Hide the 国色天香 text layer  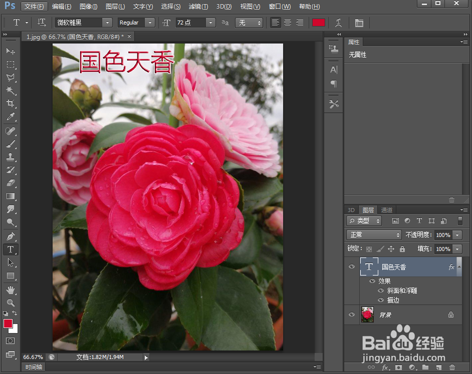(x=352, y=267)
